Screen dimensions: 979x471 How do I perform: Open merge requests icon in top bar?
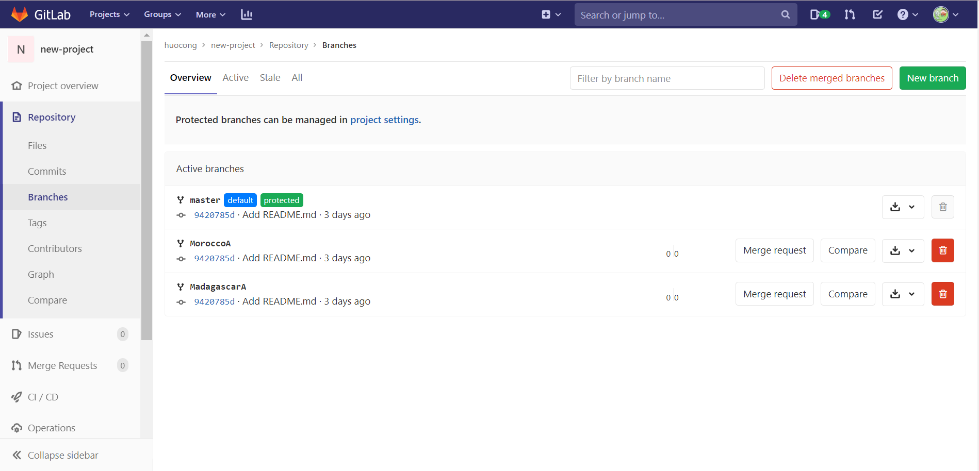tap(850, 14)
